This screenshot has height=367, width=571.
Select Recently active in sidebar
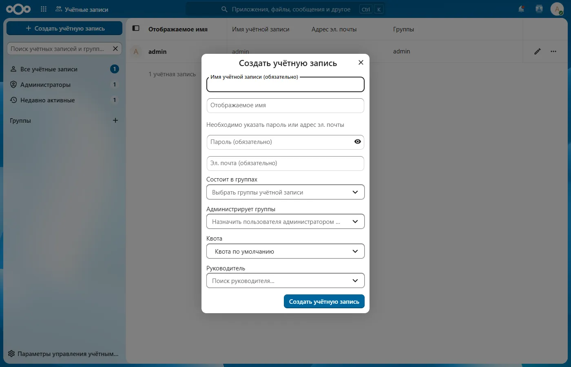pyautogui.click(x=64, y=100)
